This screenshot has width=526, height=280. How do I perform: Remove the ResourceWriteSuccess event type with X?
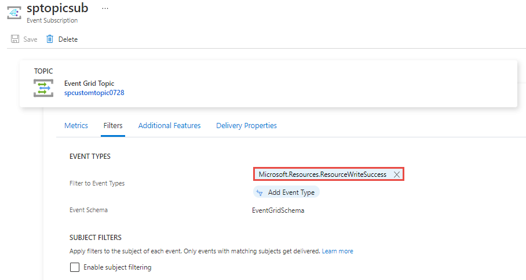pyautogui.click(x=397, y=174)
